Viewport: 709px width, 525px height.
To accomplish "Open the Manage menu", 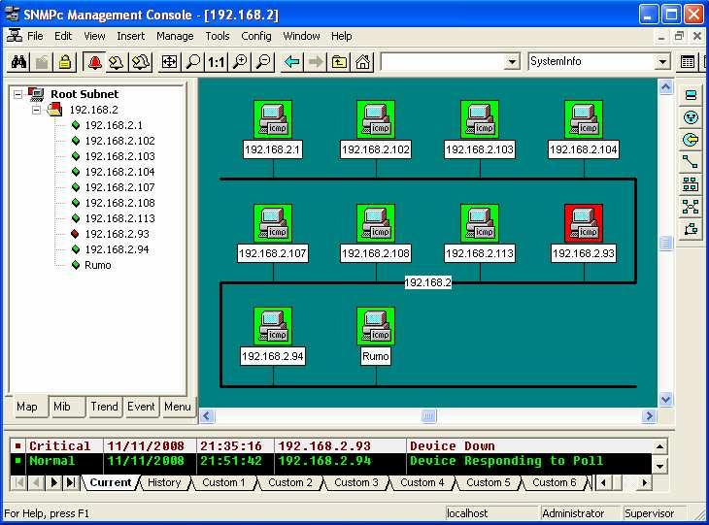I will (175, 36).
